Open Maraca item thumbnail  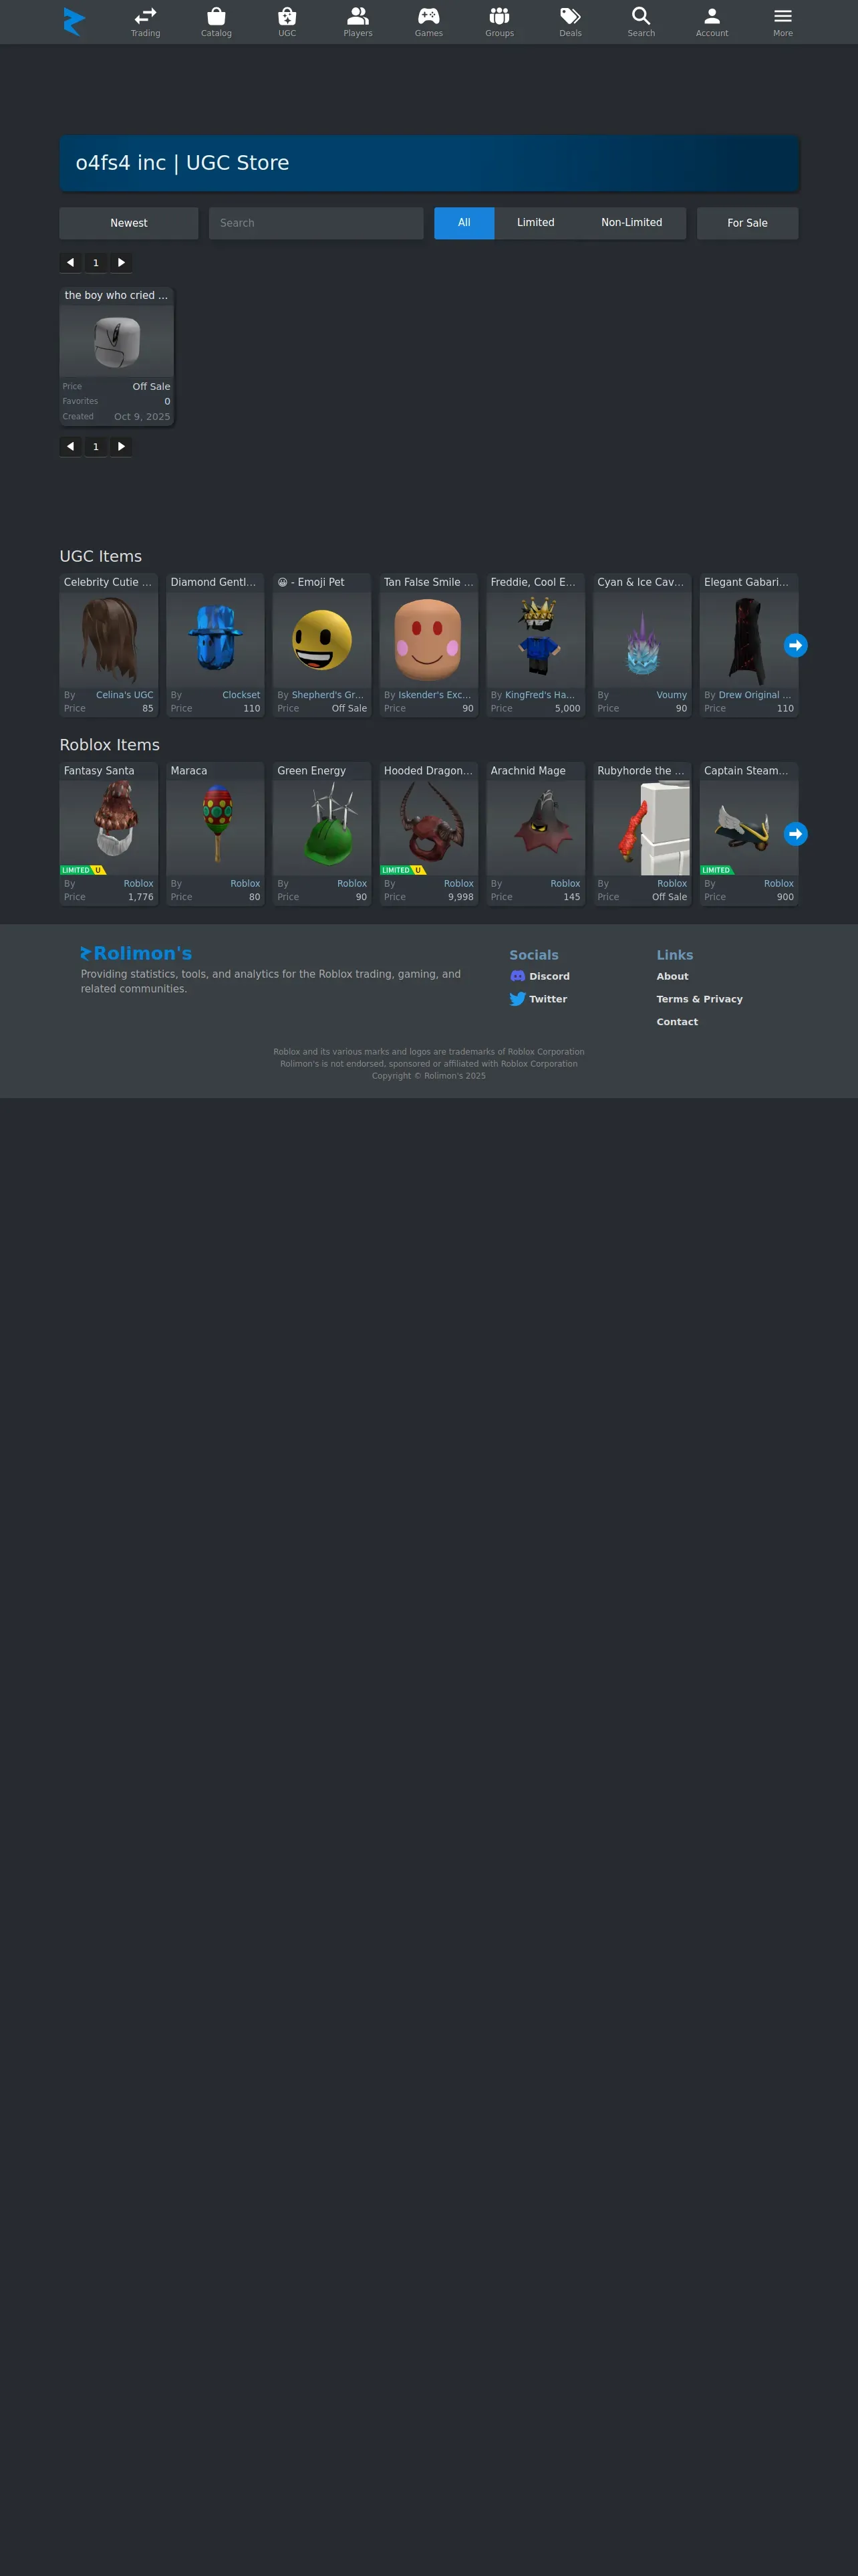point(216,828)
